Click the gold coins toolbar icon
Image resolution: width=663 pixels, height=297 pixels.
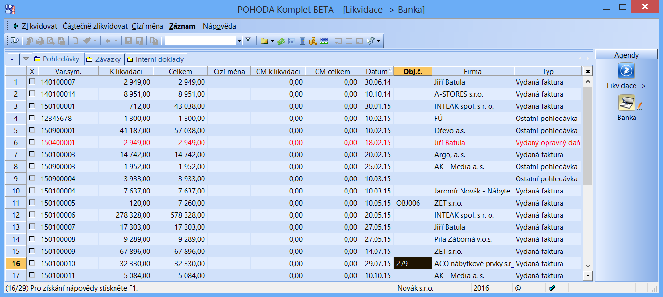[x=313, y=41]
